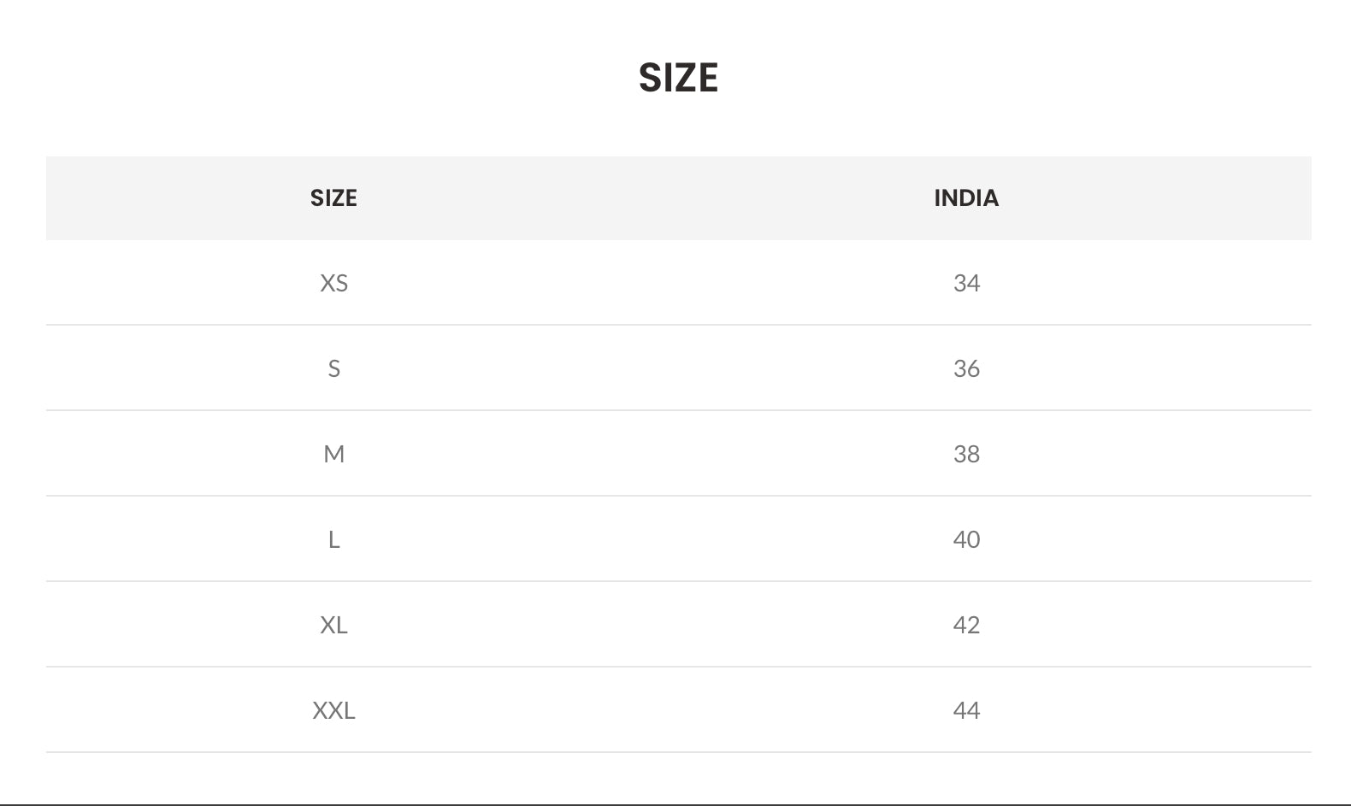Click the XL size cell
This screenshot has height=806, width=1351.
click(x=333, y=625)
